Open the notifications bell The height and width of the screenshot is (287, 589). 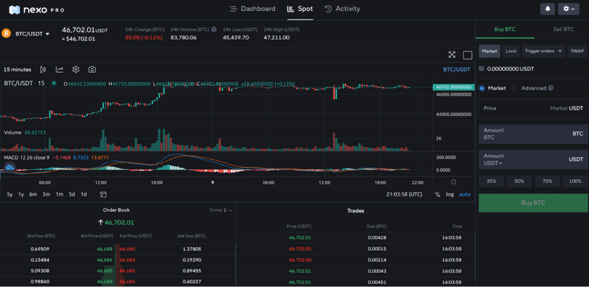(x=548, y=9)
